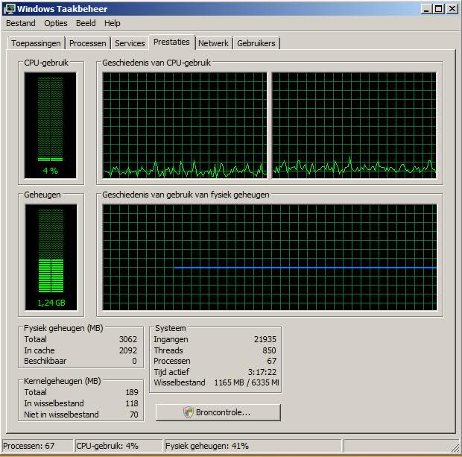Open the Help menu
The width and height of the screenshot is (462, 457).
[x=112, y=23]
